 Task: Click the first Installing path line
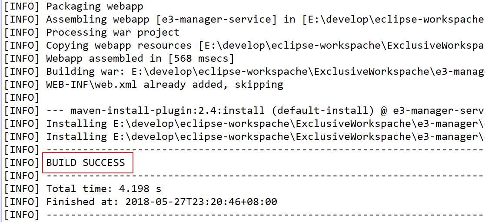pos(244,123)
